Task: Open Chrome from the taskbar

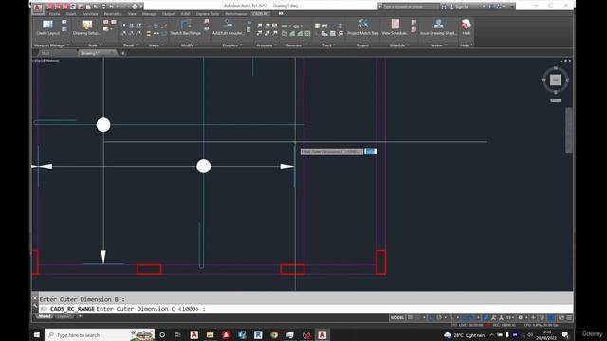Action: 274,334
